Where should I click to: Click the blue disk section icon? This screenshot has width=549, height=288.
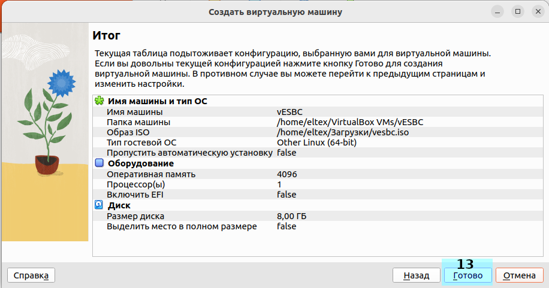pyautogui.click(x=99, y=205)
